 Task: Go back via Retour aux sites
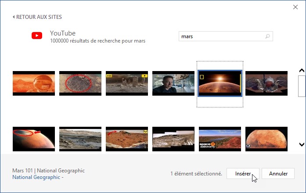click(37, 17)
